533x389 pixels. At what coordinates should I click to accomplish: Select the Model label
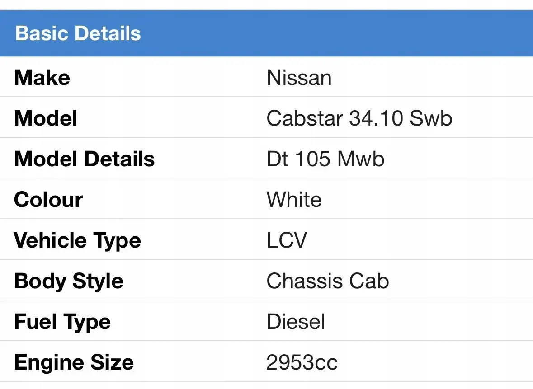pos(46,118)
